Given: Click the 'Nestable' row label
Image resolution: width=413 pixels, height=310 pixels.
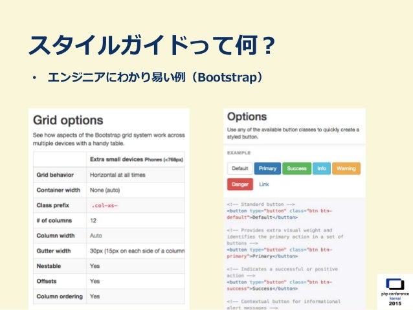Looking at the screenshot, I should tap(49, 266).
